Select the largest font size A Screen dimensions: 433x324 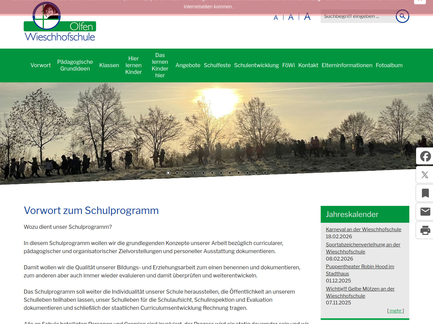tap(307, 17)
